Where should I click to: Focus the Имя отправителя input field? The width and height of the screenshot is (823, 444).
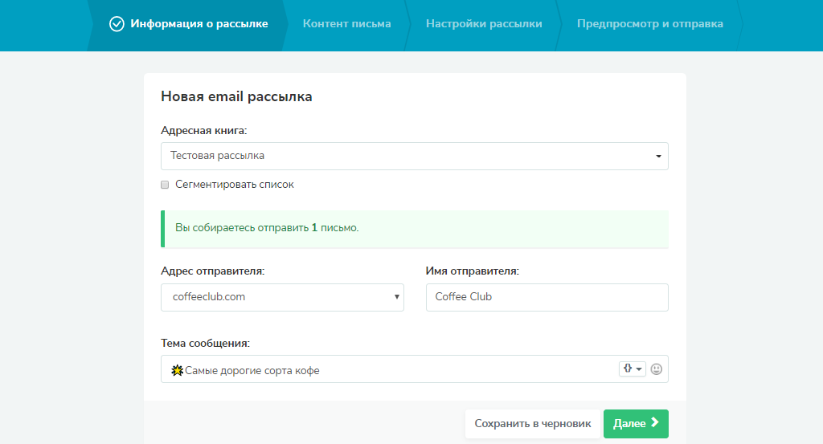[547, 297]
